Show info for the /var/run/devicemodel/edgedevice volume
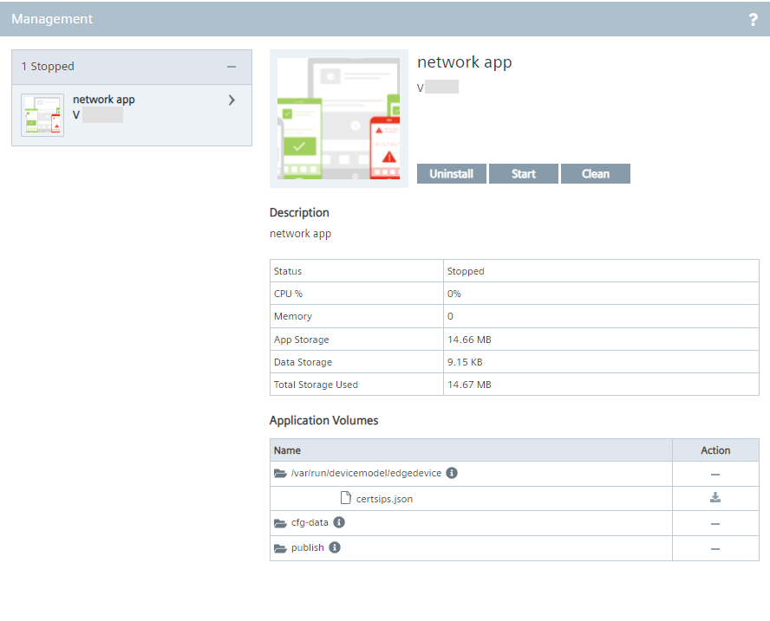 [x=452, y=474]
